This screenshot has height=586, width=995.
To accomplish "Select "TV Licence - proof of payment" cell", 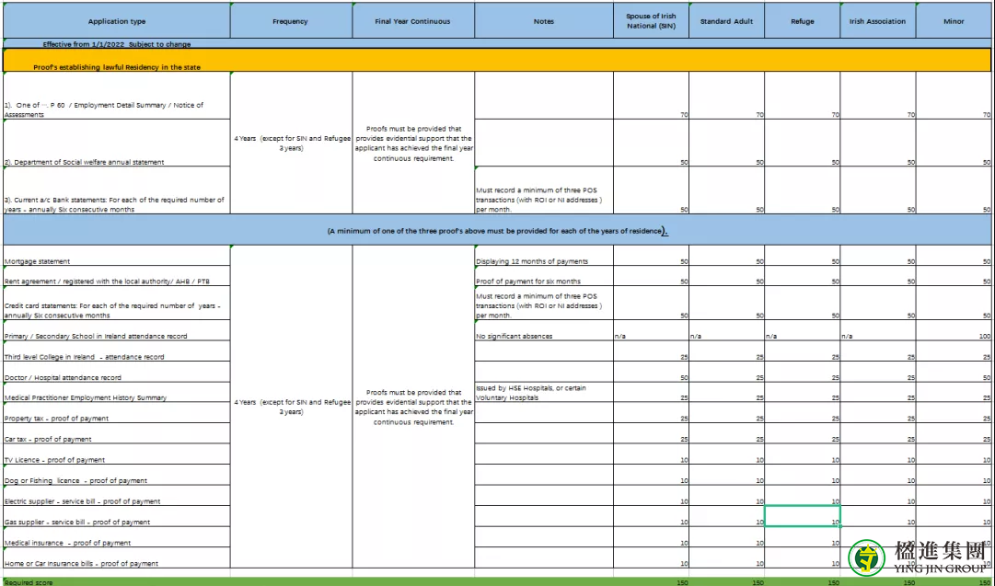I will click(117, 454).
